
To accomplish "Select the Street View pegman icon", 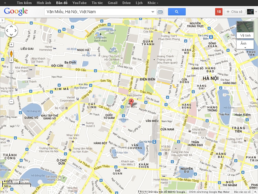I will click(x=11, y=54).
